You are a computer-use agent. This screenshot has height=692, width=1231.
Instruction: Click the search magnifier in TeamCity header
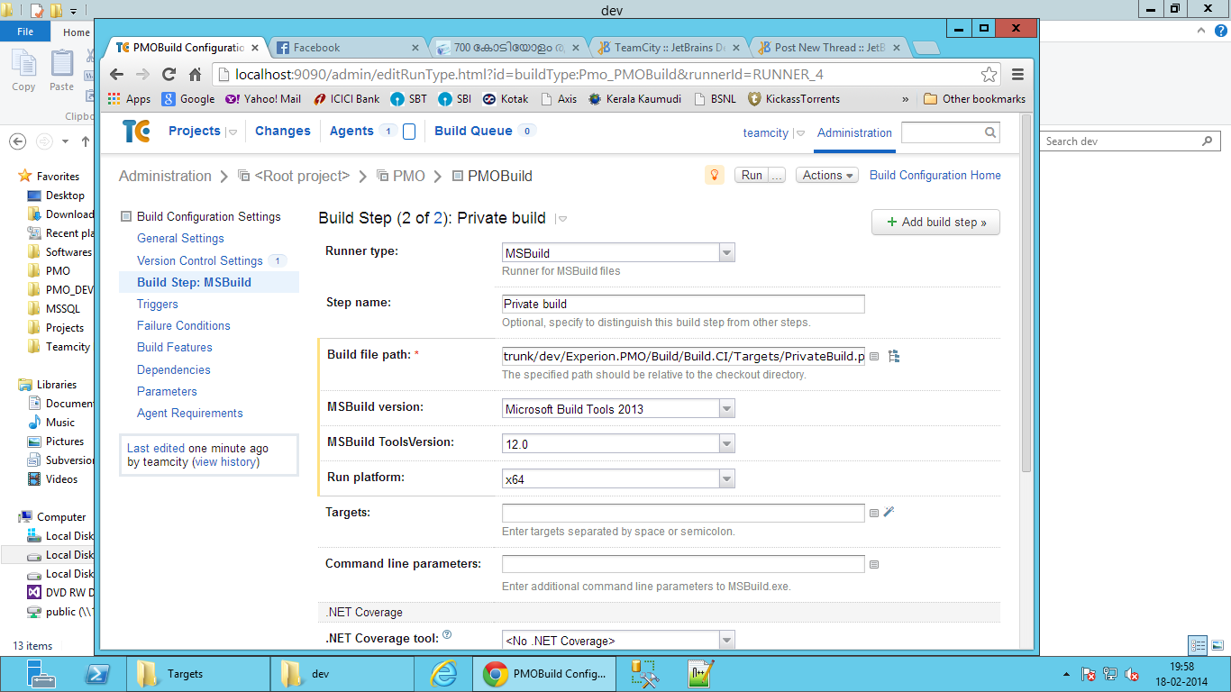990,132
